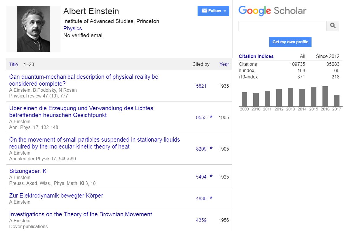Open the quantum-mechanical description paper
The image size is (349, 231).
coord(84,80)
